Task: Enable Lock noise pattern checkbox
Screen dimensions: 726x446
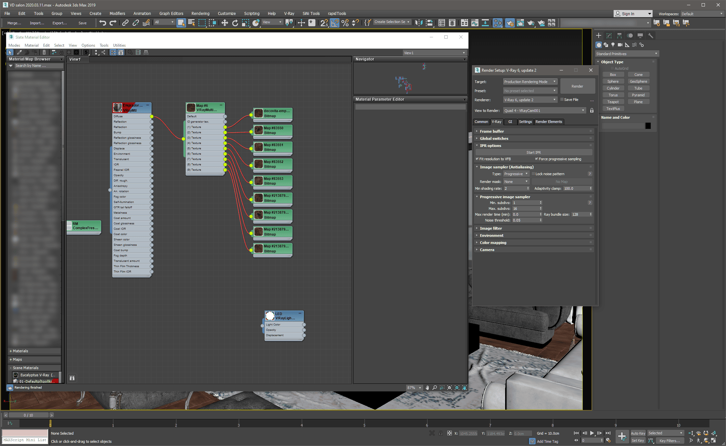Action: coord(533,174)
